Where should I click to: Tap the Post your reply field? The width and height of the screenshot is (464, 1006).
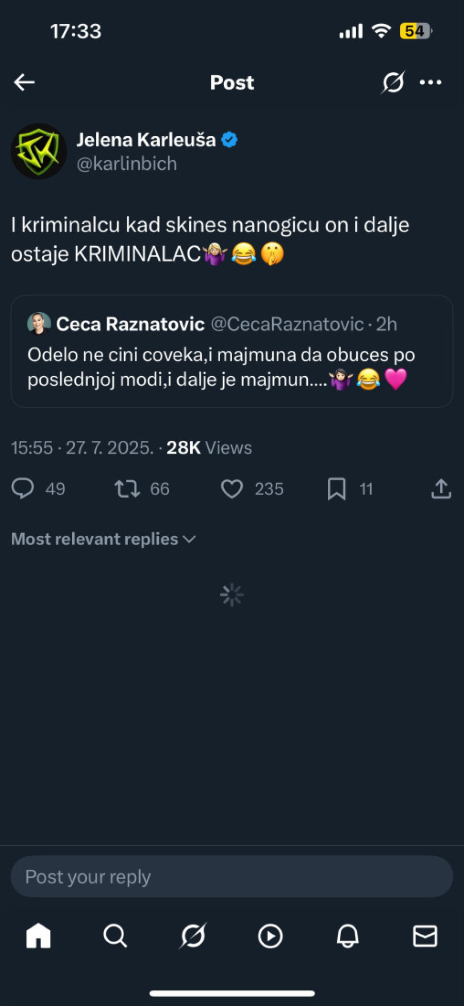click(233, 876)
